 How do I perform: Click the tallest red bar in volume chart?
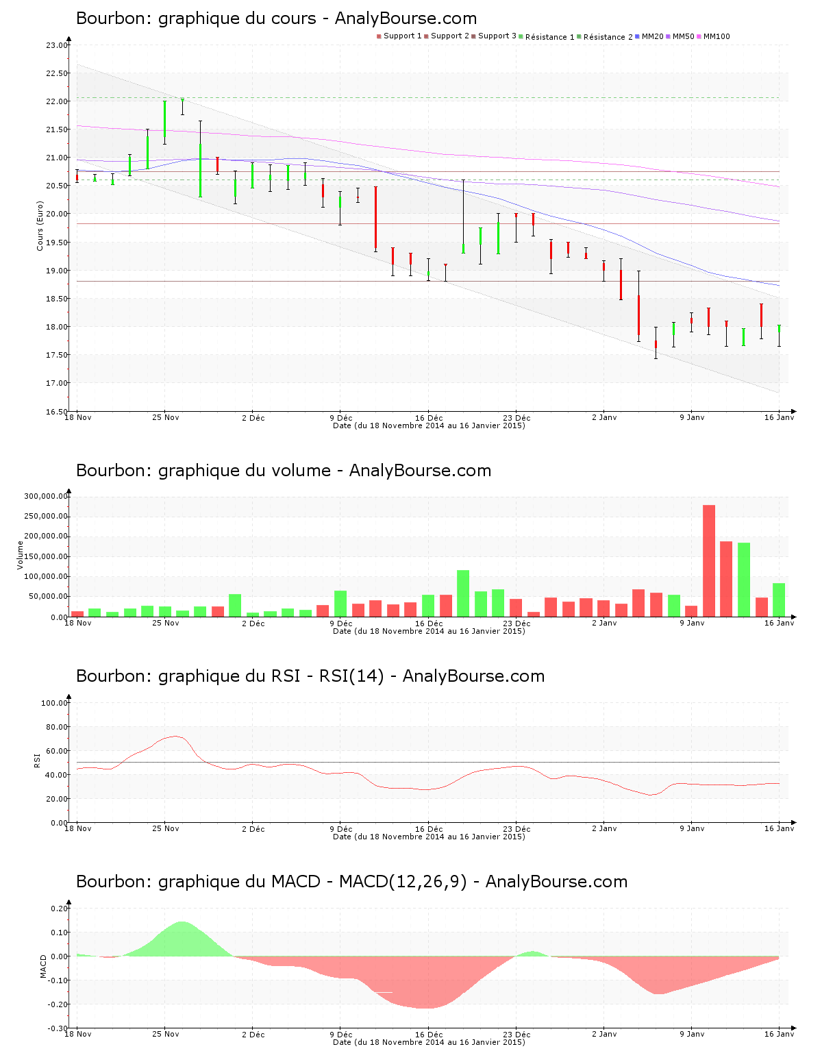709,560
